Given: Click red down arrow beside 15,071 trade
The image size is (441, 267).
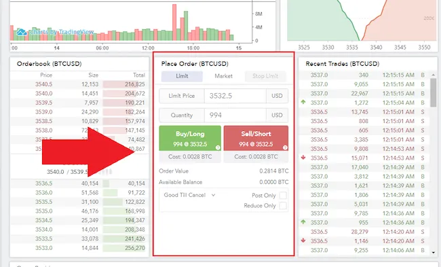Looking at the screenshot, I should pos(303,158).
